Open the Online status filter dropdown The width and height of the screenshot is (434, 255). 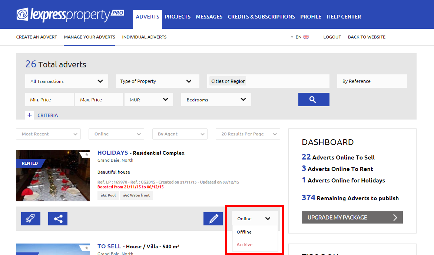coord(116,134)
